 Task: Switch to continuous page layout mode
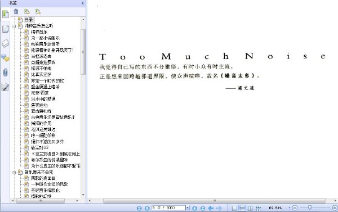point(242,208)
